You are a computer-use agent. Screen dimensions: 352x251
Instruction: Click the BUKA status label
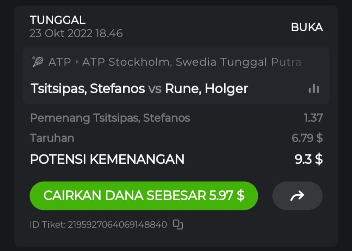307,27
